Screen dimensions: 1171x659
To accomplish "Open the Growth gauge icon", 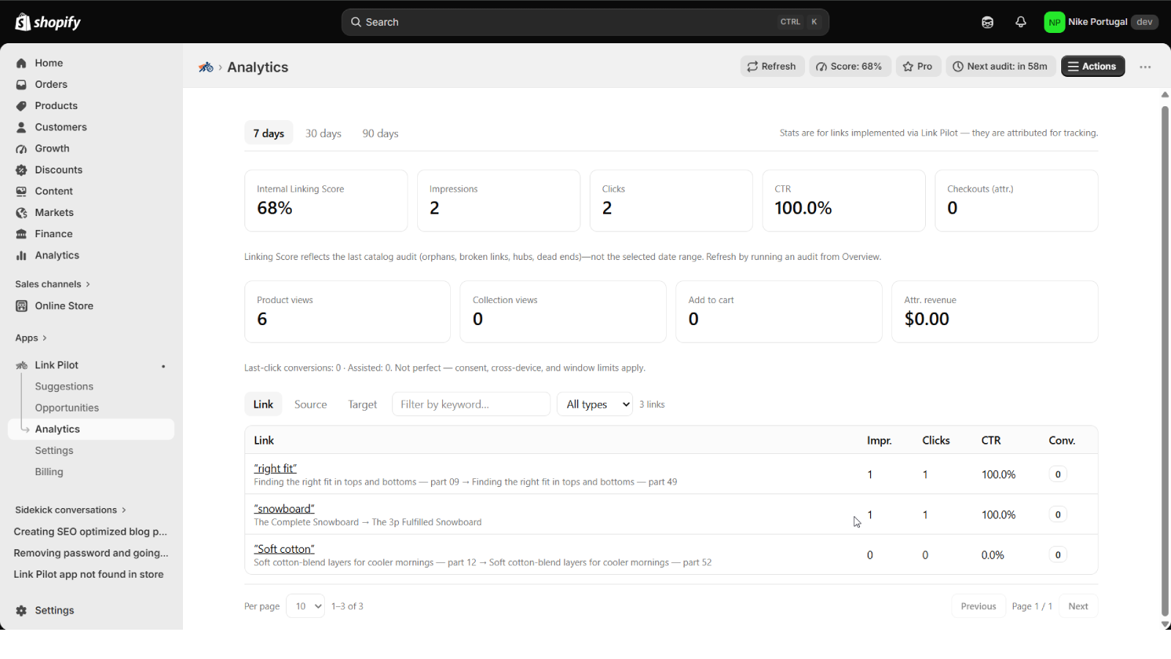I will [21, 149].
